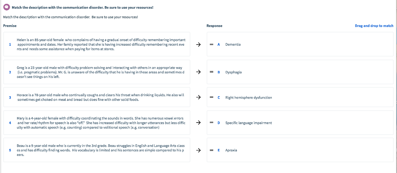Grab the drag handle for Dysphagia
Image resolution: width=397 pixels, height=173 pixels.
(212, 72)
